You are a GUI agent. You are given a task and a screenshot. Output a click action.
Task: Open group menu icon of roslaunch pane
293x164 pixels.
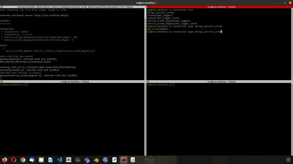[x=1, y=7]
